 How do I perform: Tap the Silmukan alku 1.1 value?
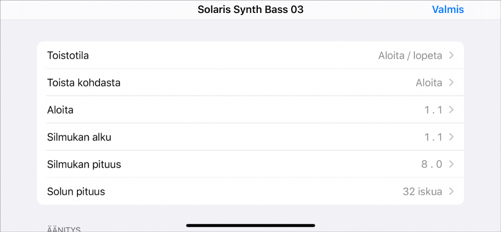433,137
